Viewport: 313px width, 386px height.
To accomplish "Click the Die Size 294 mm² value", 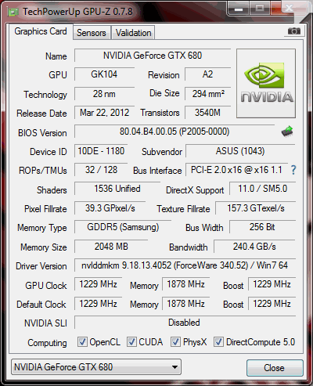I will (207, 94).
